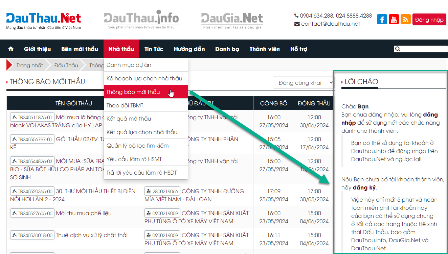Open the DauGia.Net logo link
The image size is (448, 254).
pos(232,20)
